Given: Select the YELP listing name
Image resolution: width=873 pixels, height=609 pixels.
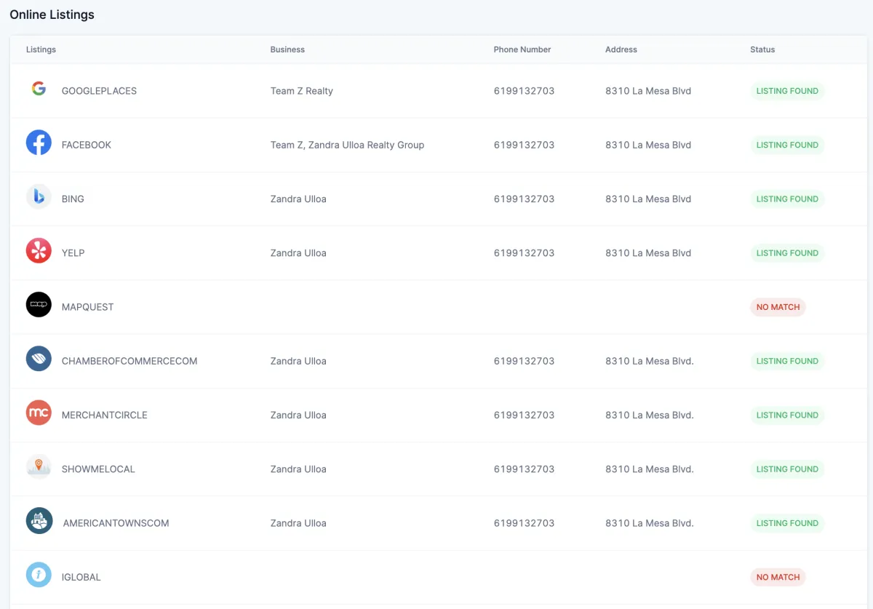Looking at the screenshot, I should 73,253.
